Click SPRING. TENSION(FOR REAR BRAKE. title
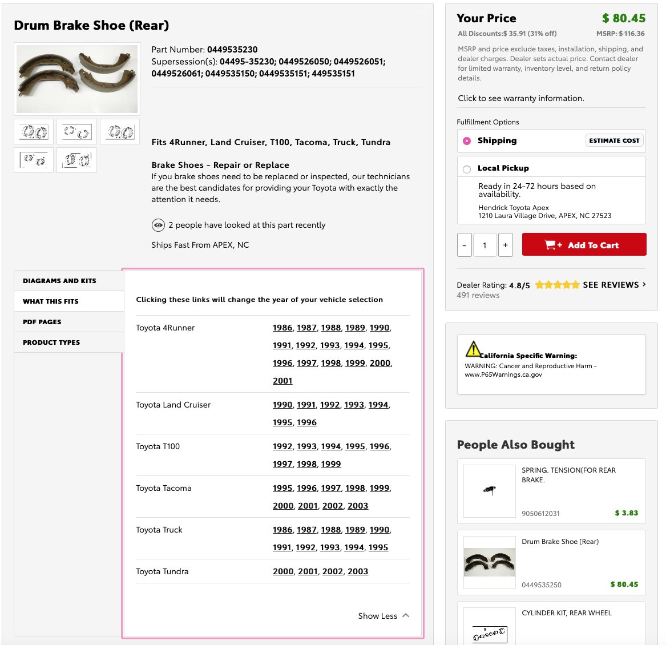 pos(569,475)
